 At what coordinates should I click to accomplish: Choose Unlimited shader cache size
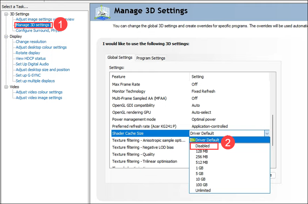click(x=203, y=190)
